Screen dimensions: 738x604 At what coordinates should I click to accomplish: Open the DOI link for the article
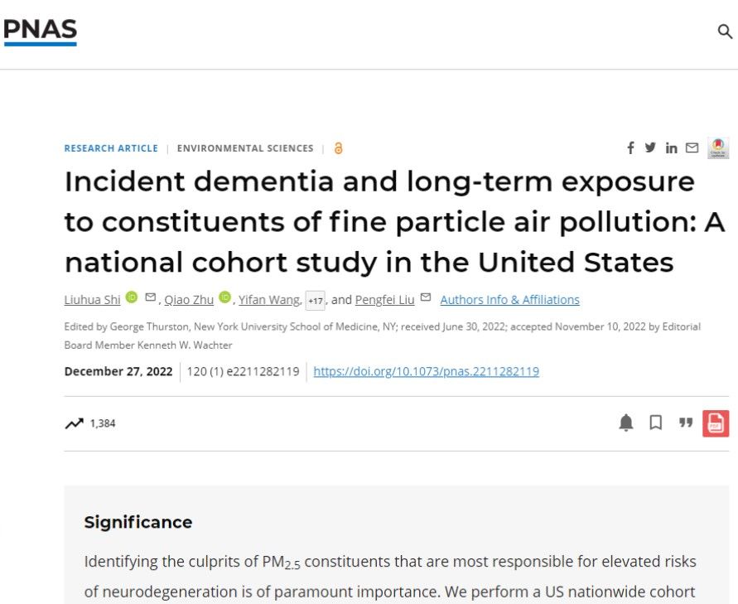426,371
